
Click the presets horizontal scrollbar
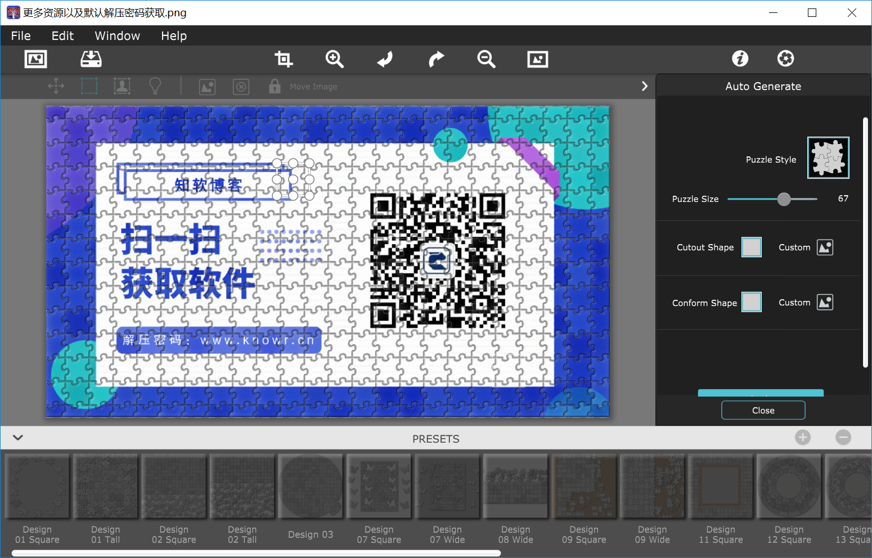click(x=256, y=553)
